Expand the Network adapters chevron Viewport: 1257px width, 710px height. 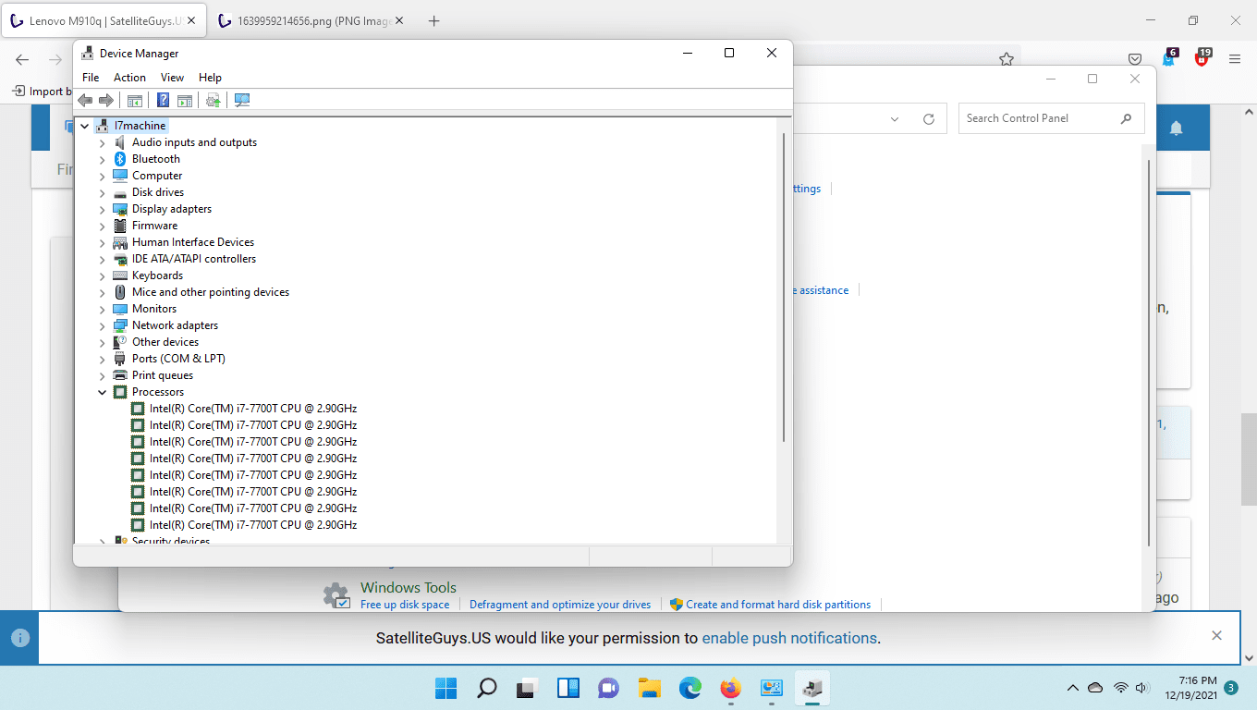coord(103,325)
